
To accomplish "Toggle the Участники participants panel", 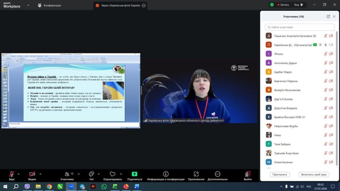I will coord(67,174).
